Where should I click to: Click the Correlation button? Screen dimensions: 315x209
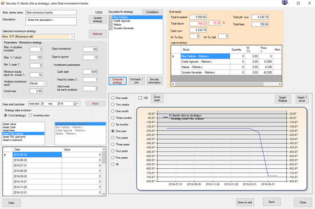(x=152, y=12)
